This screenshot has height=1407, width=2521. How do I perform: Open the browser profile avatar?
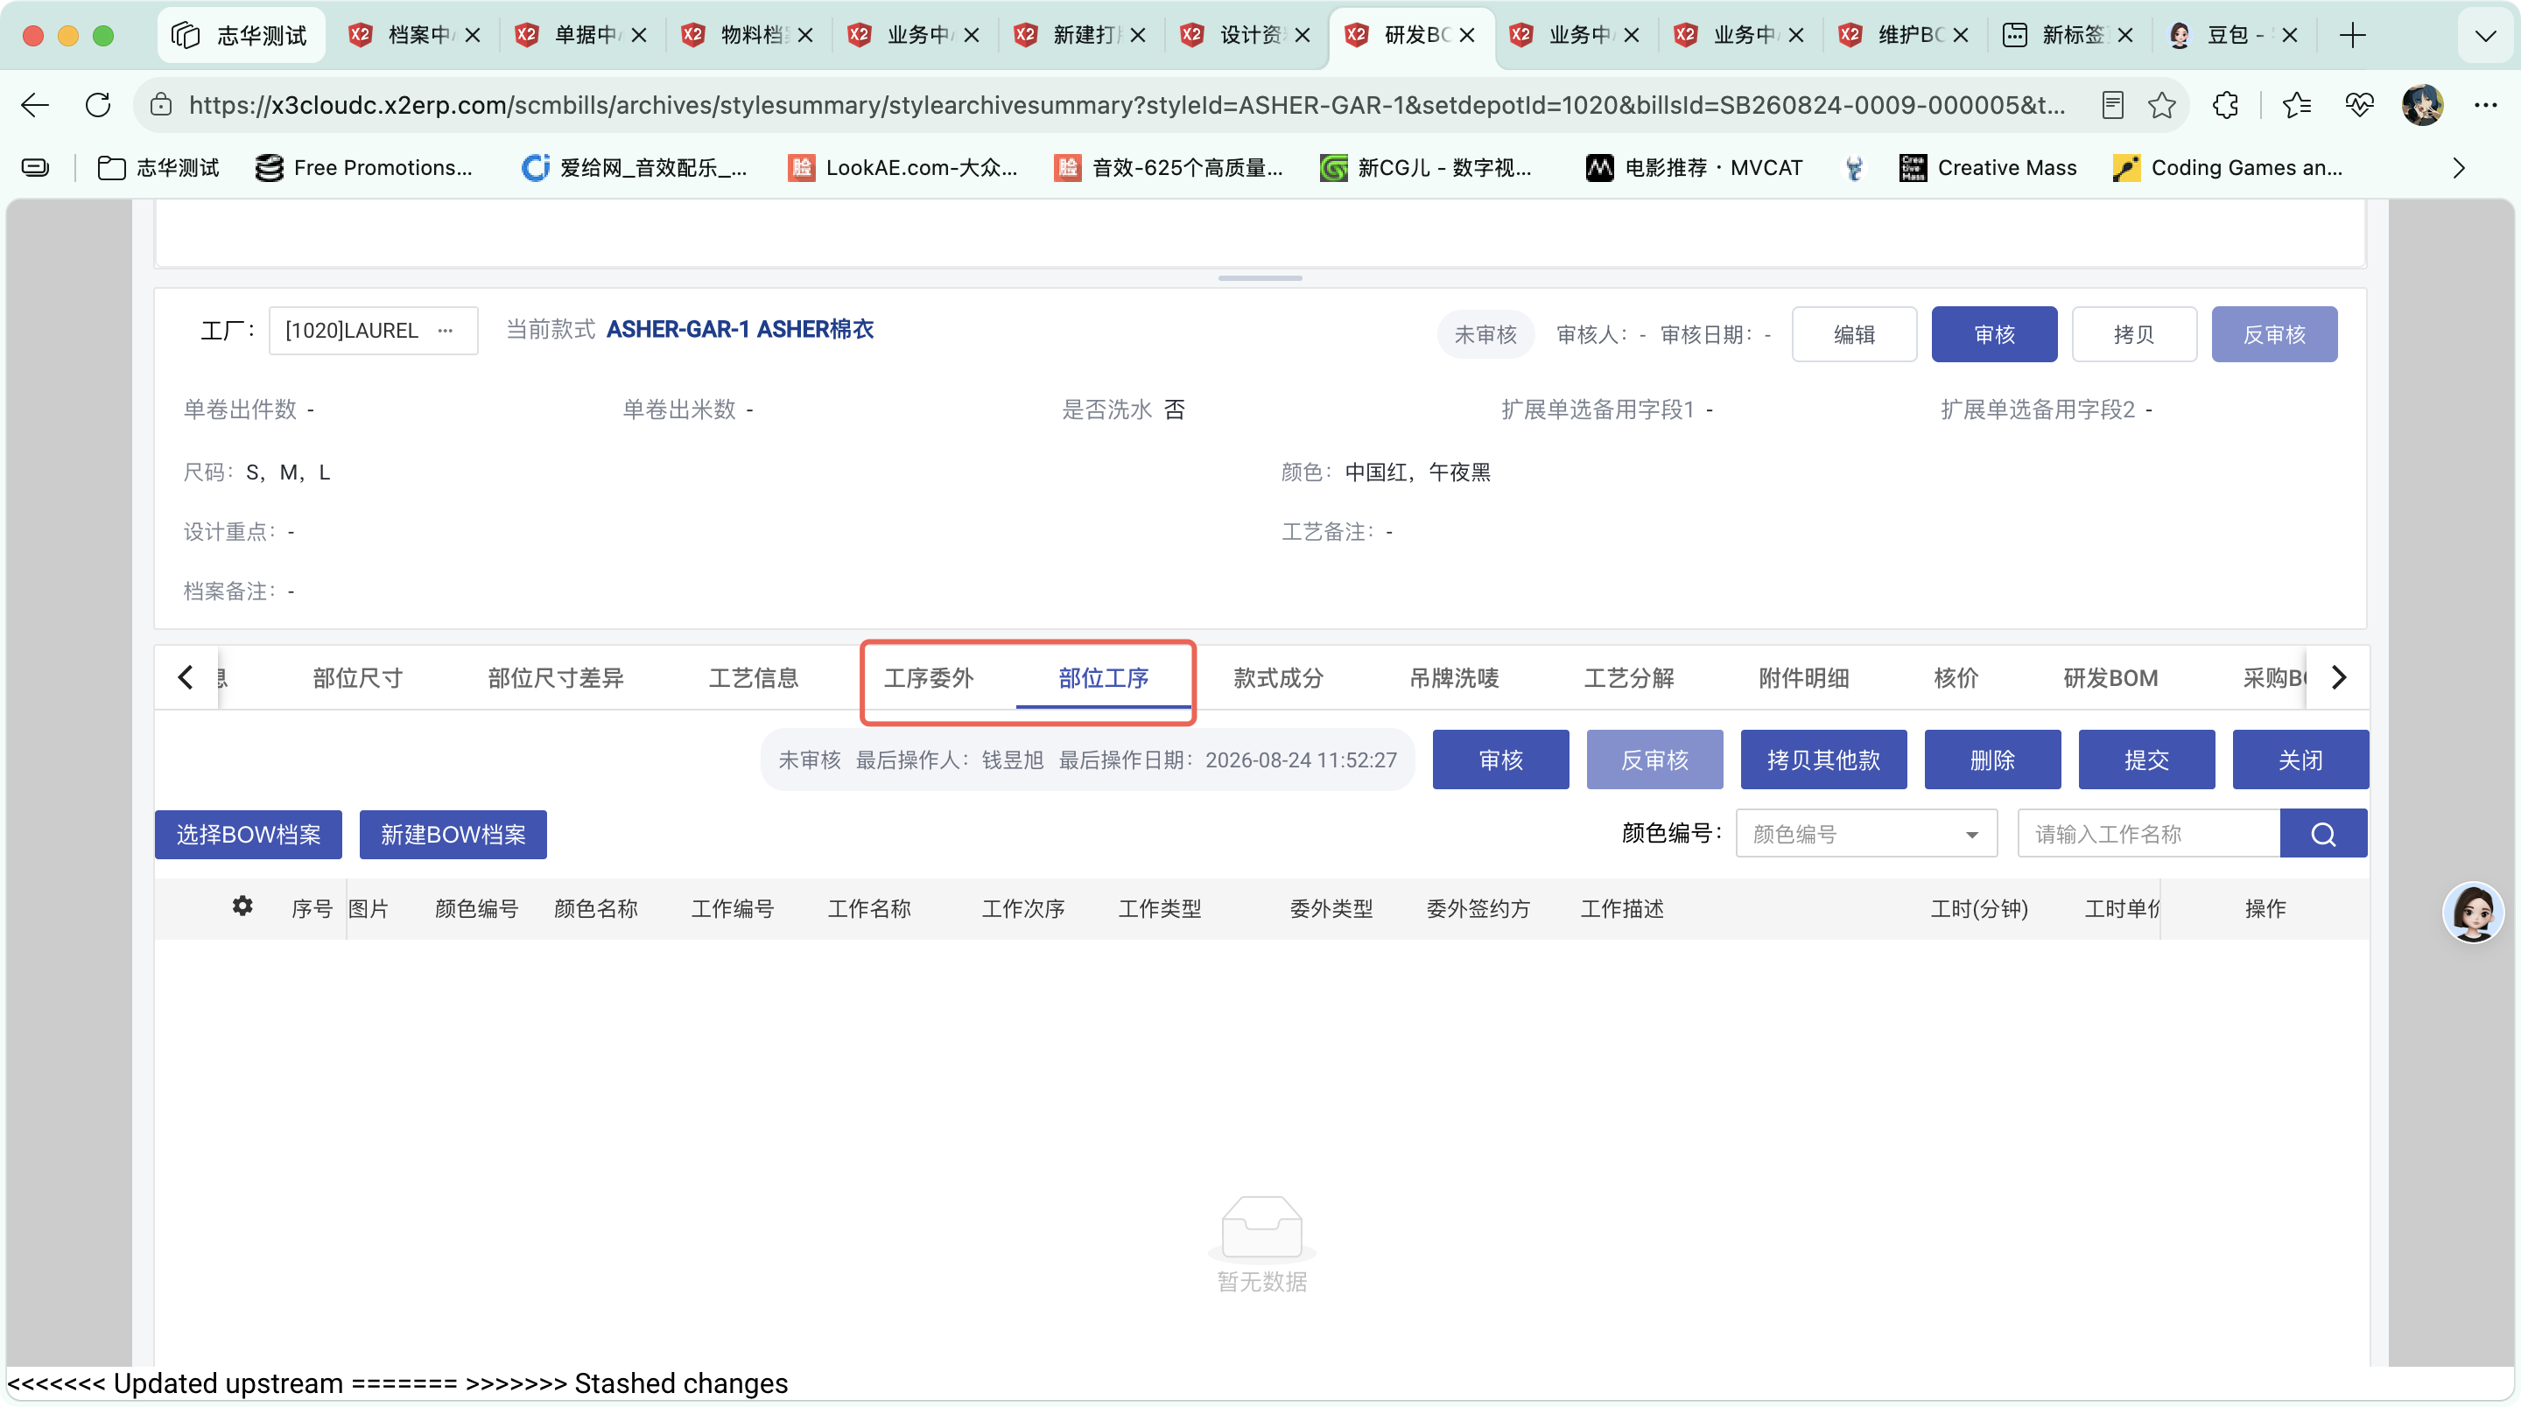click(x=2422, y=105)
